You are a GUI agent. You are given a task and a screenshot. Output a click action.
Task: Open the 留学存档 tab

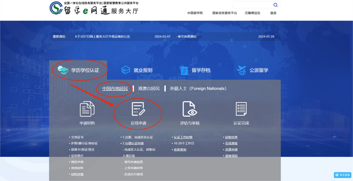tap(196, 70)
